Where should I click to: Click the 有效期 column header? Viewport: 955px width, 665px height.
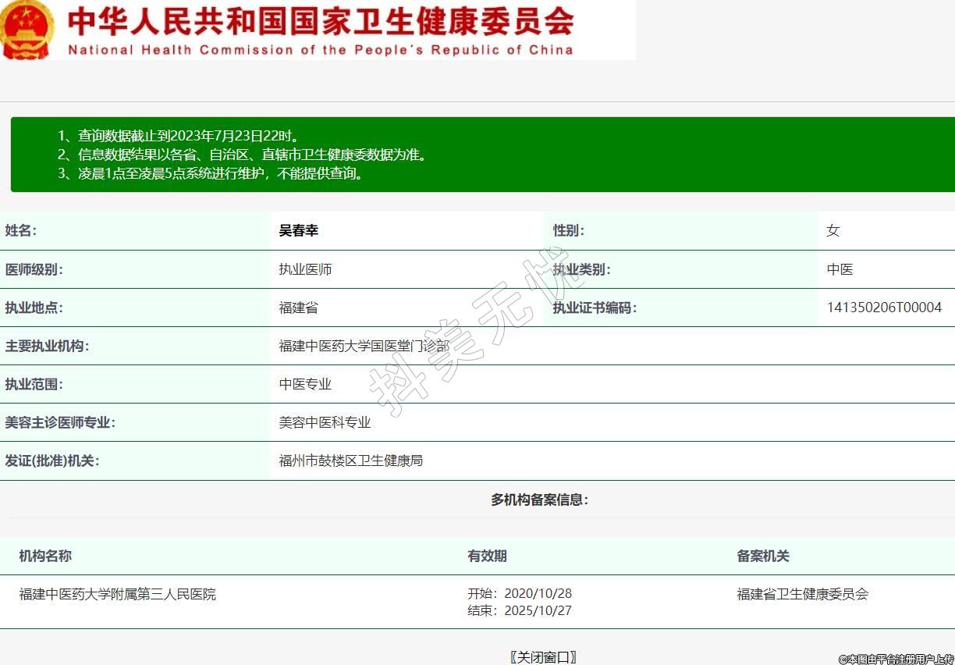[x=487, y=556]
